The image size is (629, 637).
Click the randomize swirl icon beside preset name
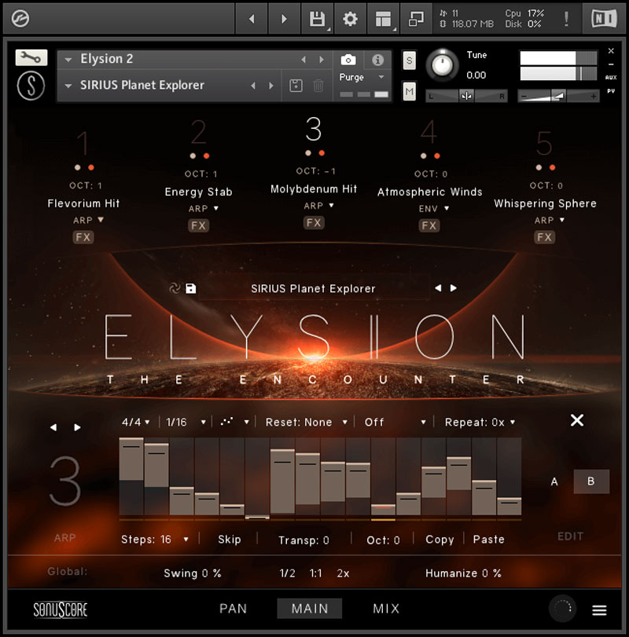(175, 288)
